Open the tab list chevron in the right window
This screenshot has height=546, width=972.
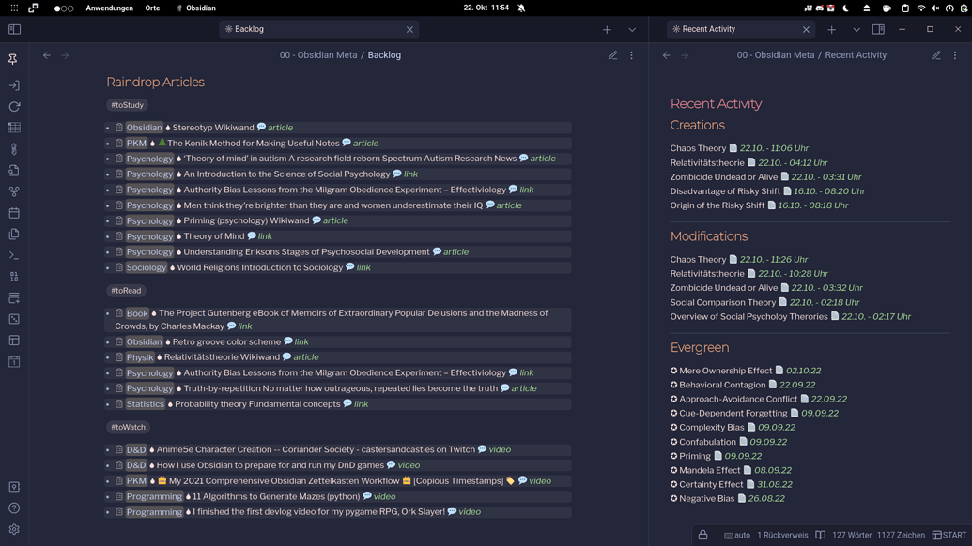click(856, 29)
